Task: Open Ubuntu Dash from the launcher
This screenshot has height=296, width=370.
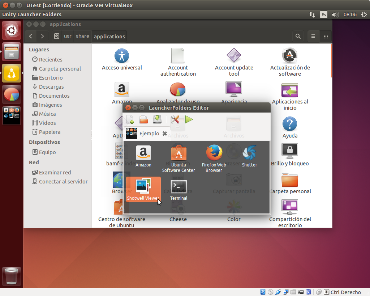Action: click(12, 30)
